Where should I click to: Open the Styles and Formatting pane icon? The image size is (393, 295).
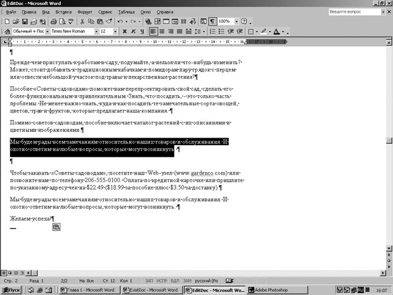[7, 32]
